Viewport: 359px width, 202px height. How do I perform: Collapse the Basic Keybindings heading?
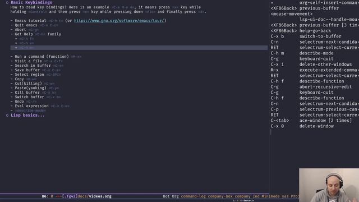[31, 2]
